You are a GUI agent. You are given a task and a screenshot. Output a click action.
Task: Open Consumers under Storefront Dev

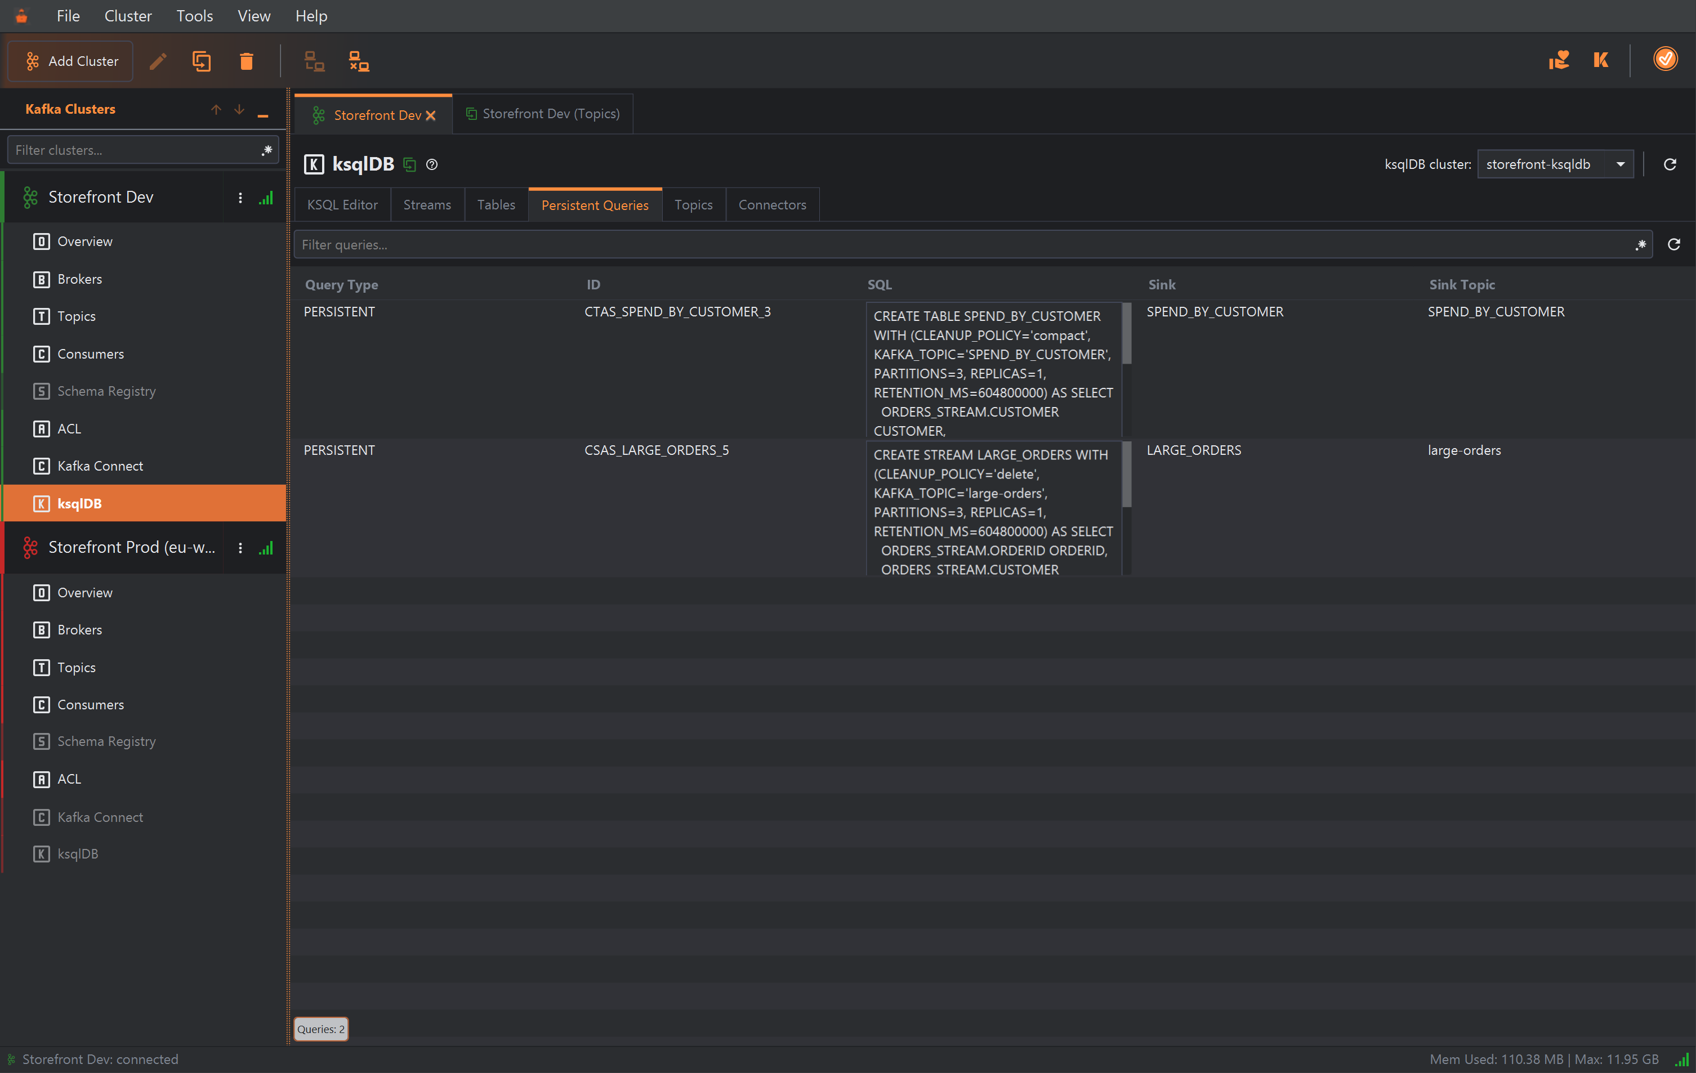coord(144,354)
